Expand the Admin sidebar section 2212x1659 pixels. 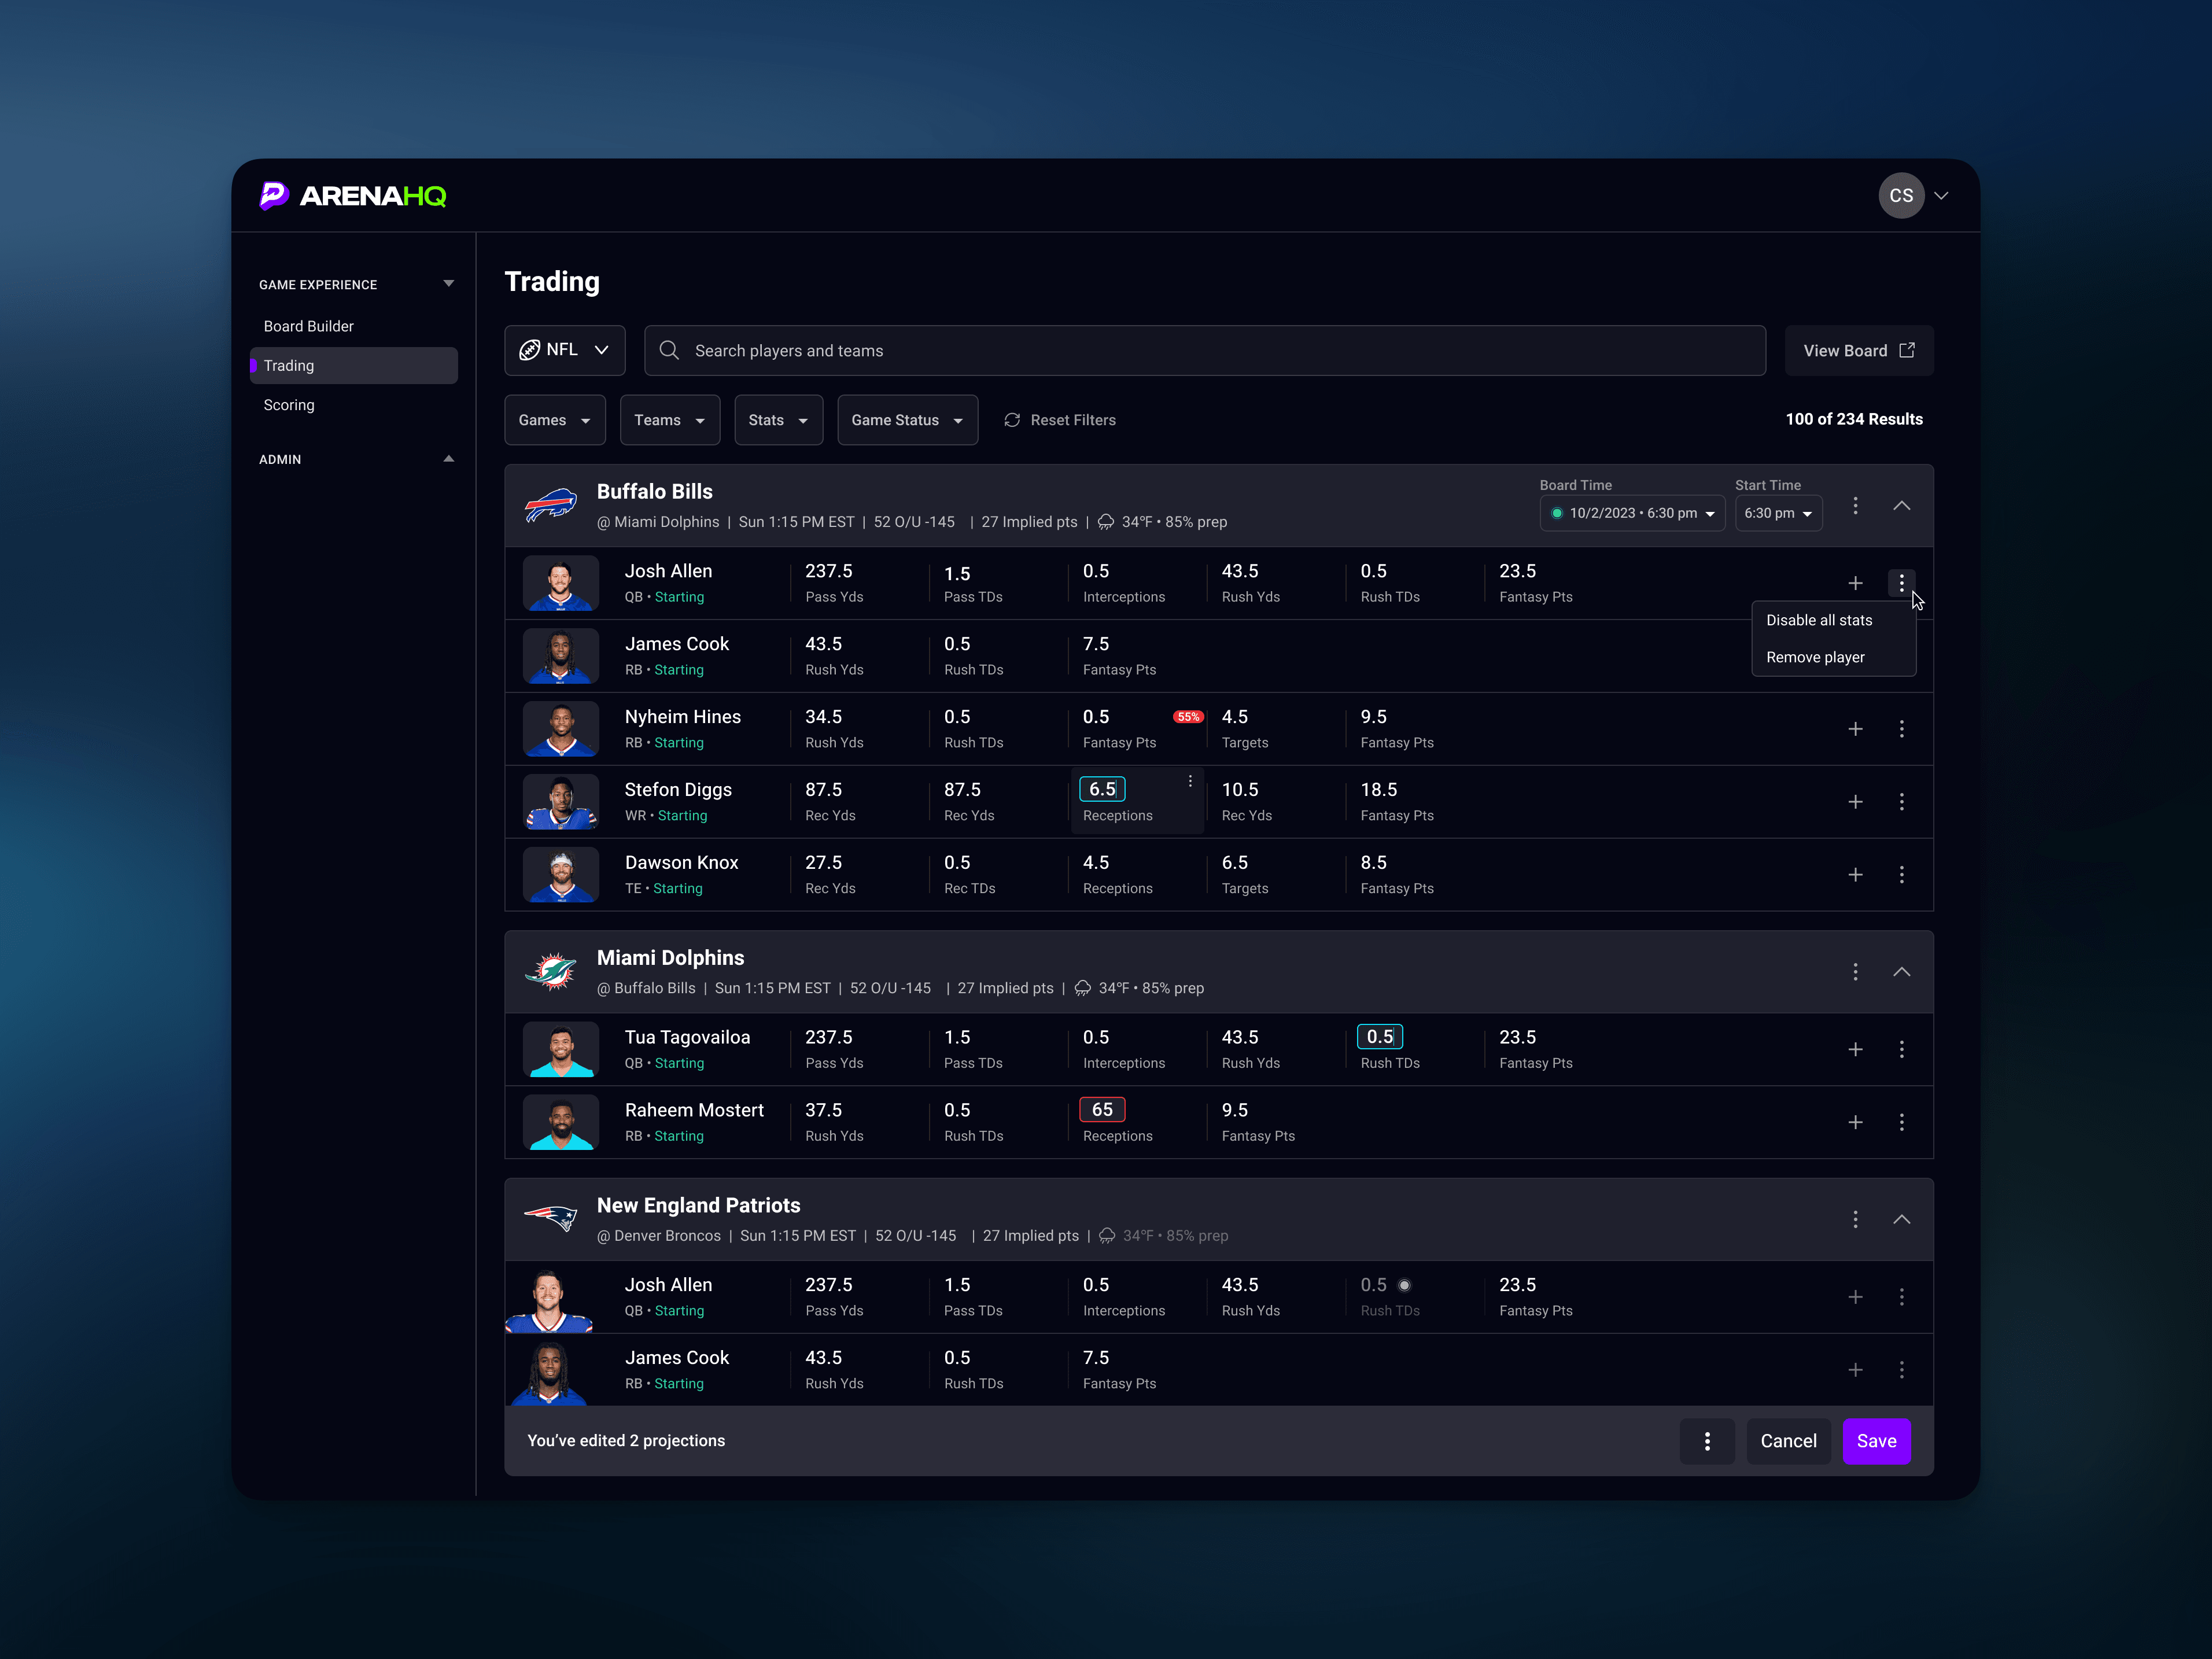coord(448,459)
